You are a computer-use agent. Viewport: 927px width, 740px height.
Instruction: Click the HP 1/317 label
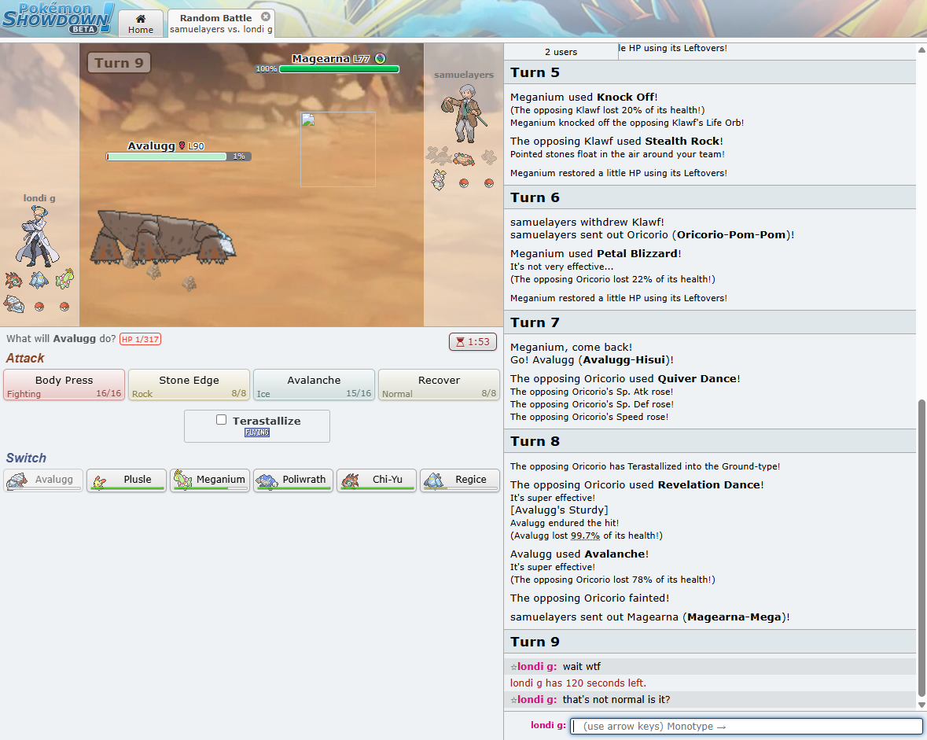(x=140, y=339)
